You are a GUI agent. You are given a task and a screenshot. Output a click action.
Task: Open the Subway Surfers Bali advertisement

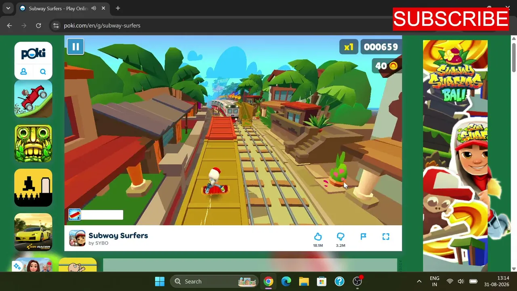[455, 156]
